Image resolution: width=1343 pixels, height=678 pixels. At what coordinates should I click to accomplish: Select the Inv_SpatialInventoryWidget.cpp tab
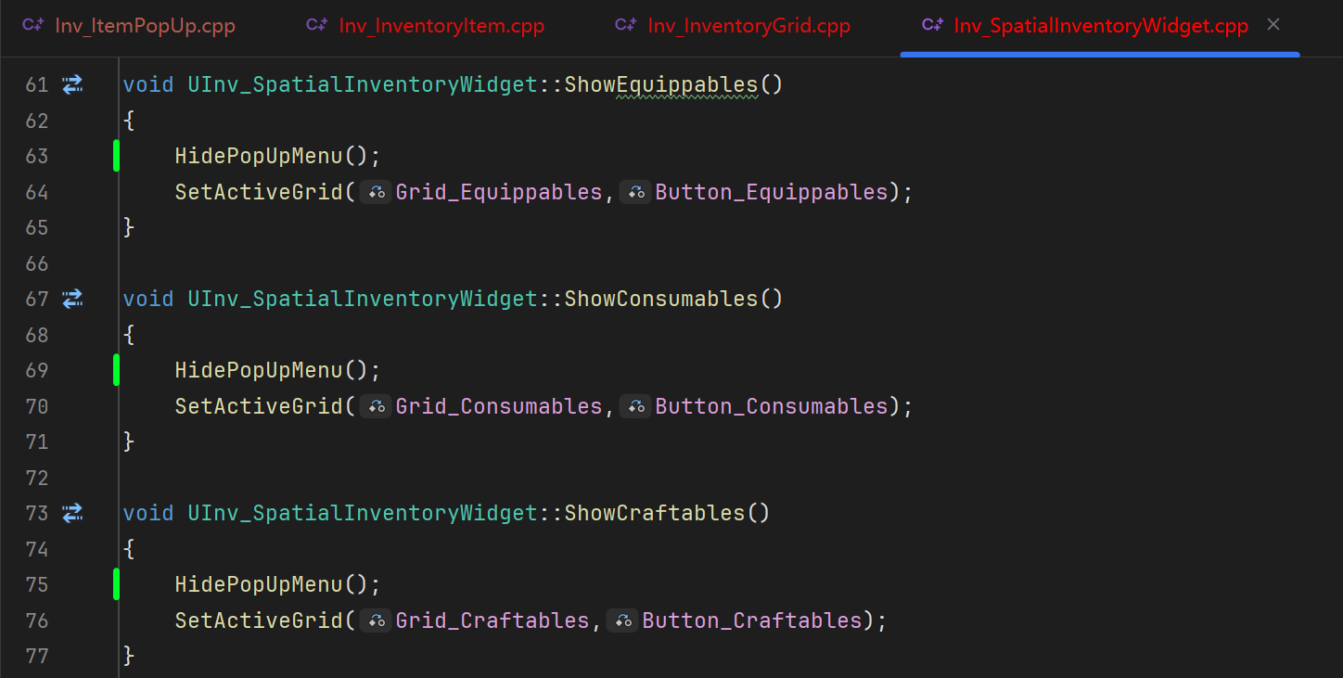tap(1100, 26)
